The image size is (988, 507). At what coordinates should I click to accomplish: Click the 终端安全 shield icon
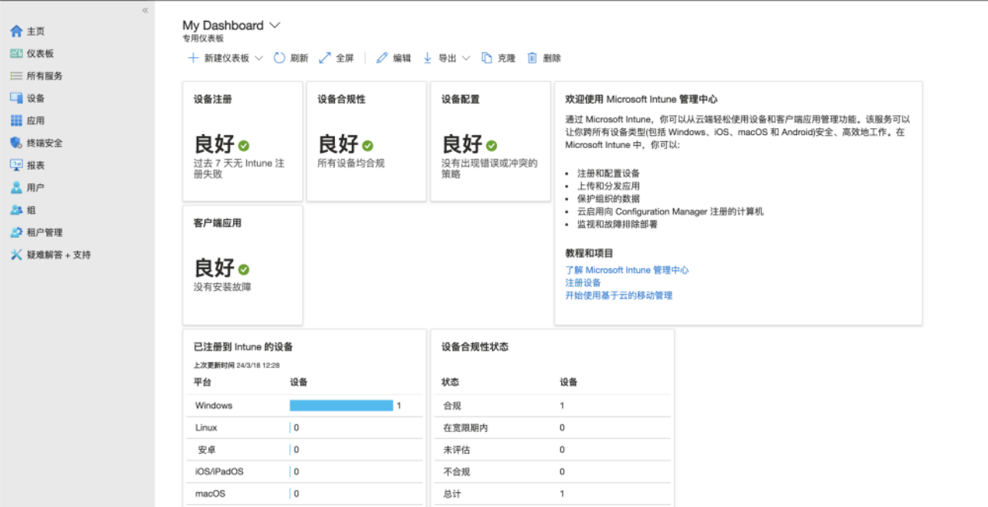point(16,143)
